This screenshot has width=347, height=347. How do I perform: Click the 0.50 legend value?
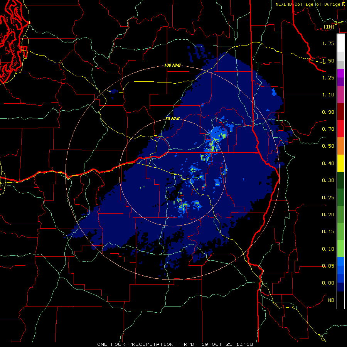coord(328,146)
